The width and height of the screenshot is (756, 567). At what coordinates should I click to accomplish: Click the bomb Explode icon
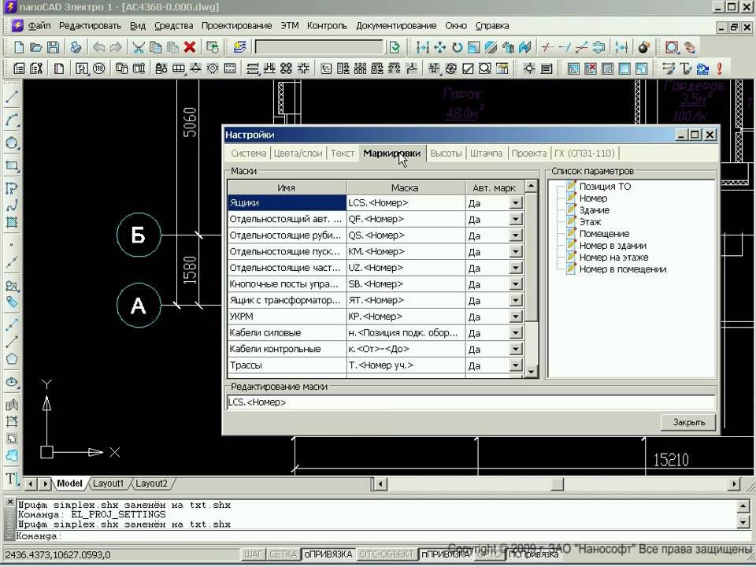pyautogui.click(x=643, y=47)
